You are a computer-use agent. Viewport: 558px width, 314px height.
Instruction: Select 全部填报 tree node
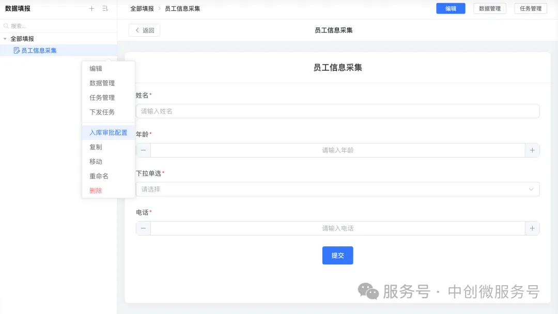22,39
